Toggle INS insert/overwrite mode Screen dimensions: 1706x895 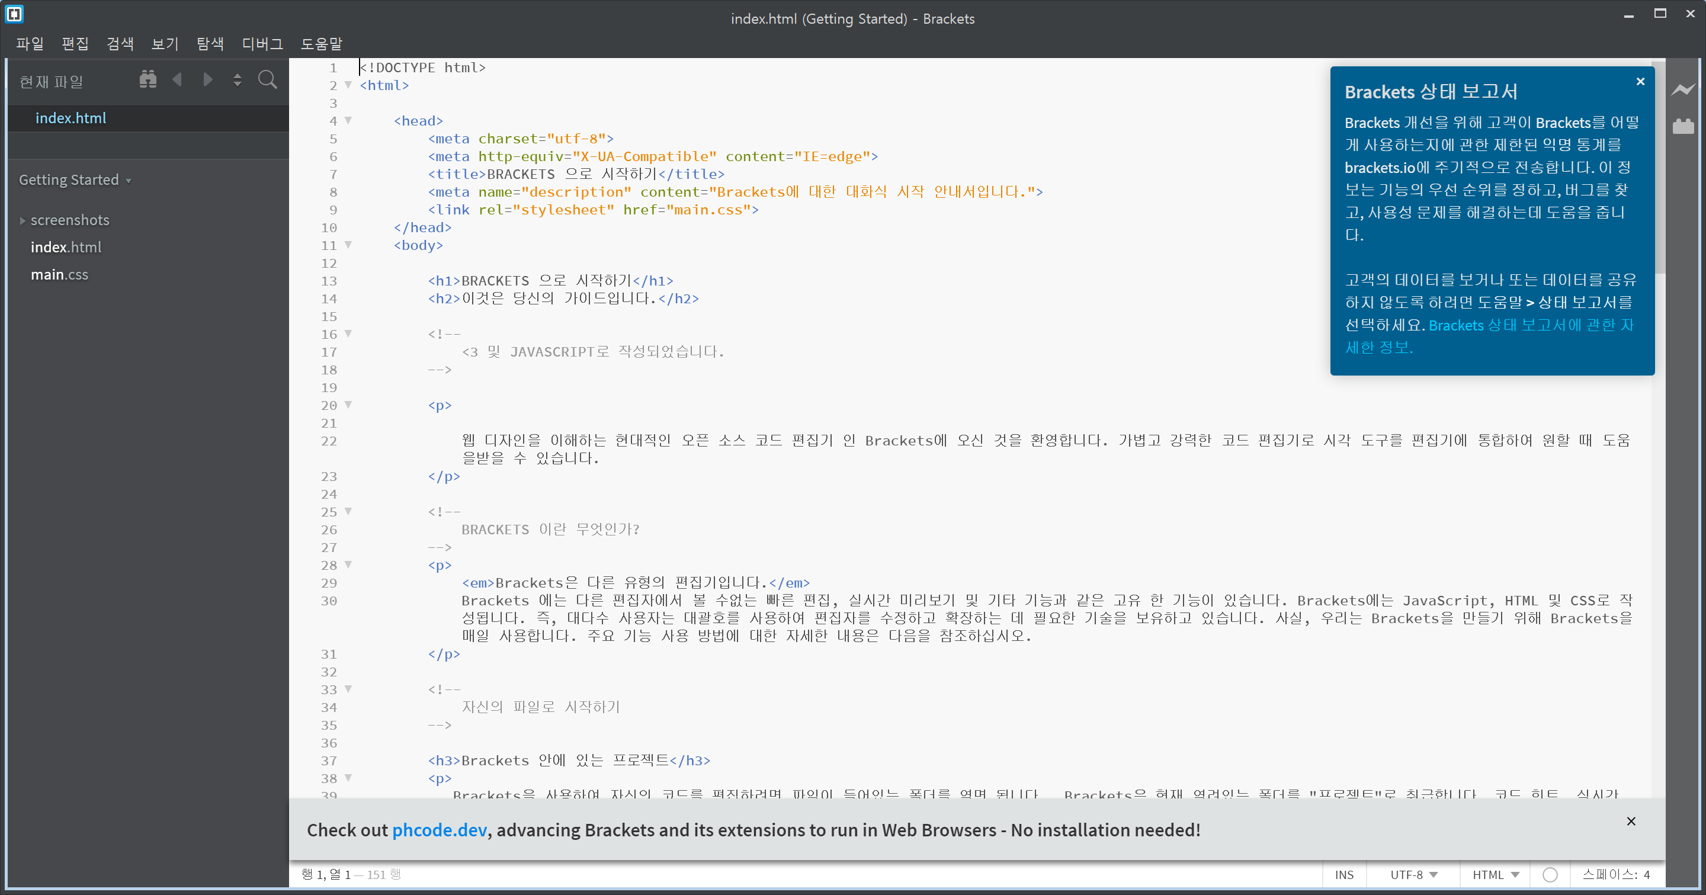tap(1343, 874)
